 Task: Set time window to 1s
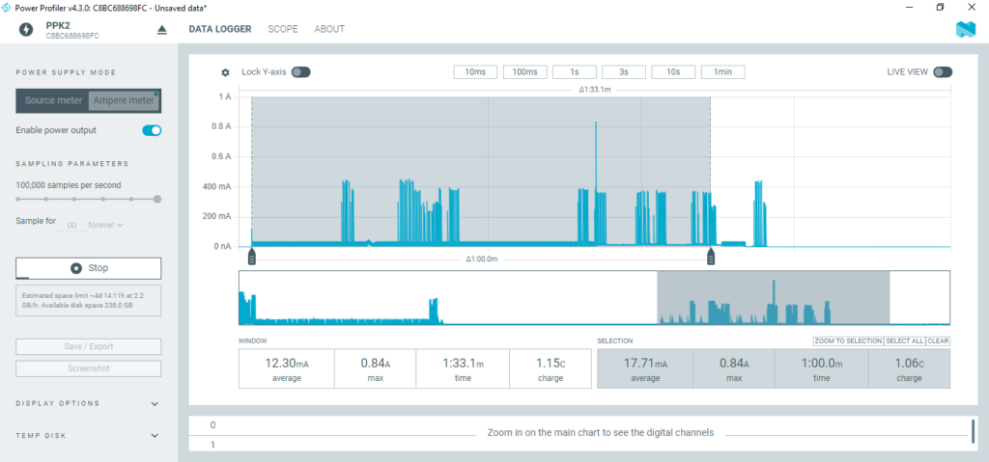click(x=575, y=71)
